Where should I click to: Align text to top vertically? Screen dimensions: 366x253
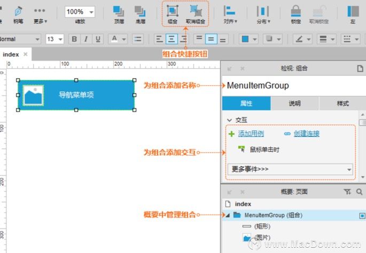click(x=199, y=39)
